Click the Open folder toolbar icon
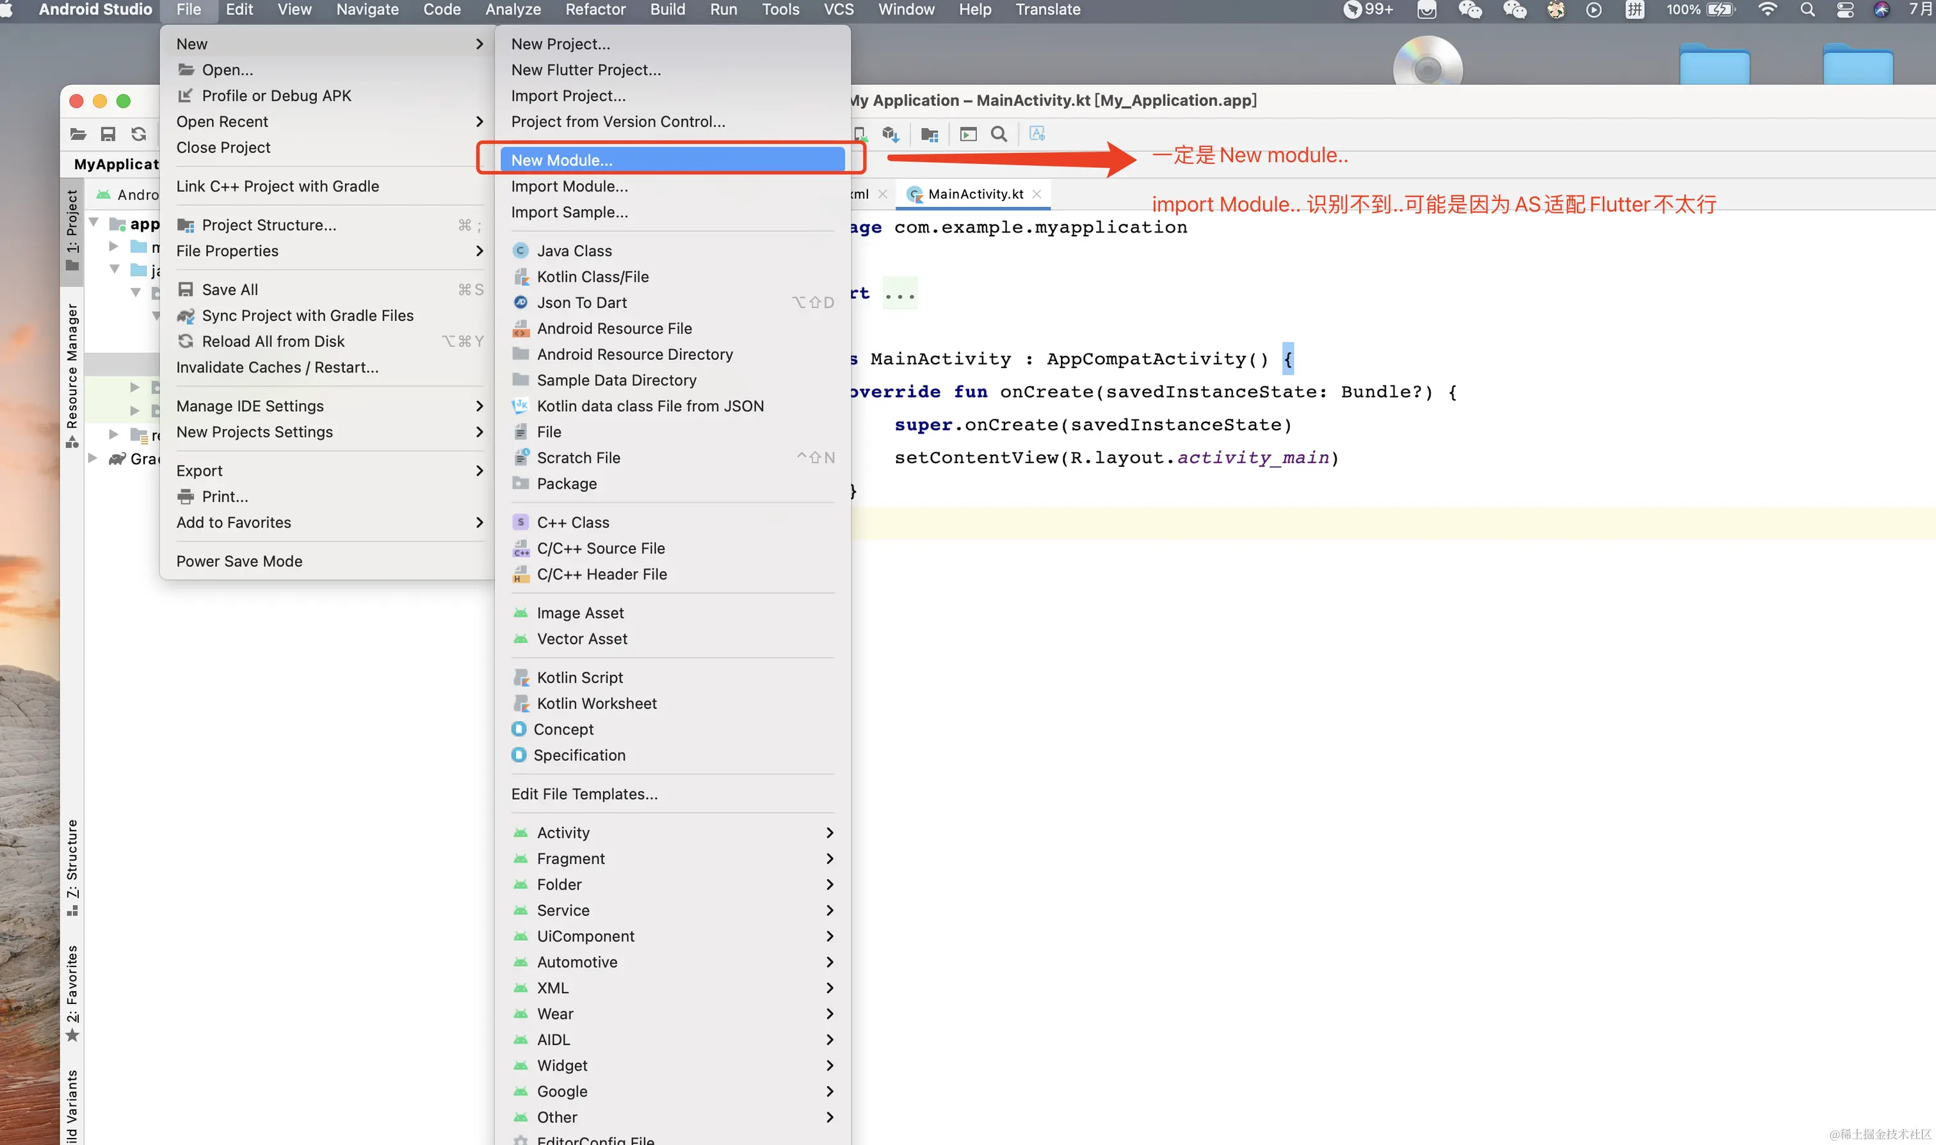The height and width of the screenshot is (1145, 1936). coord(78,134)
